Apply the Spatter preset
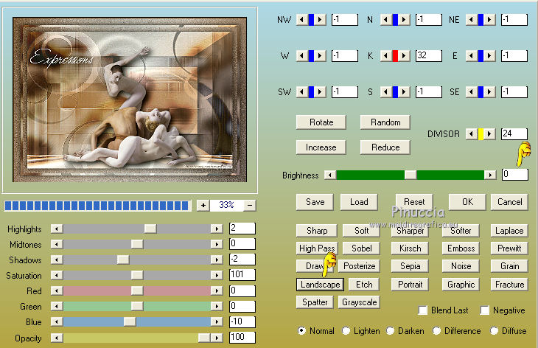Viewport: 538px width, 348px height. click(x=315, y=302)
